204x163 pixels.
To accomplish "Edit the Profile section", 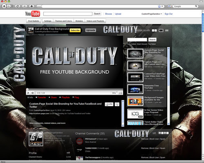I will [x=68, y=153].
